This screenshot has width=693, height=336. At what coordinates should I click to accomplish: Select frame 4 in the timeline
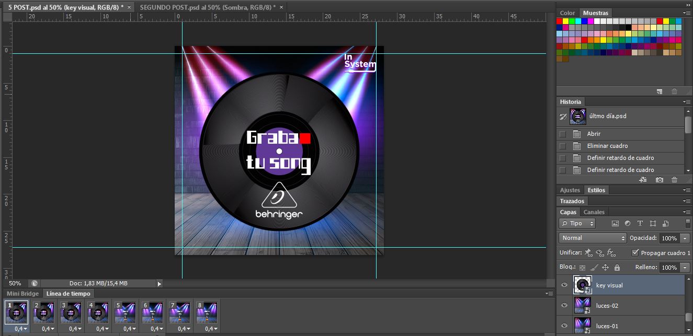point(98,312)
